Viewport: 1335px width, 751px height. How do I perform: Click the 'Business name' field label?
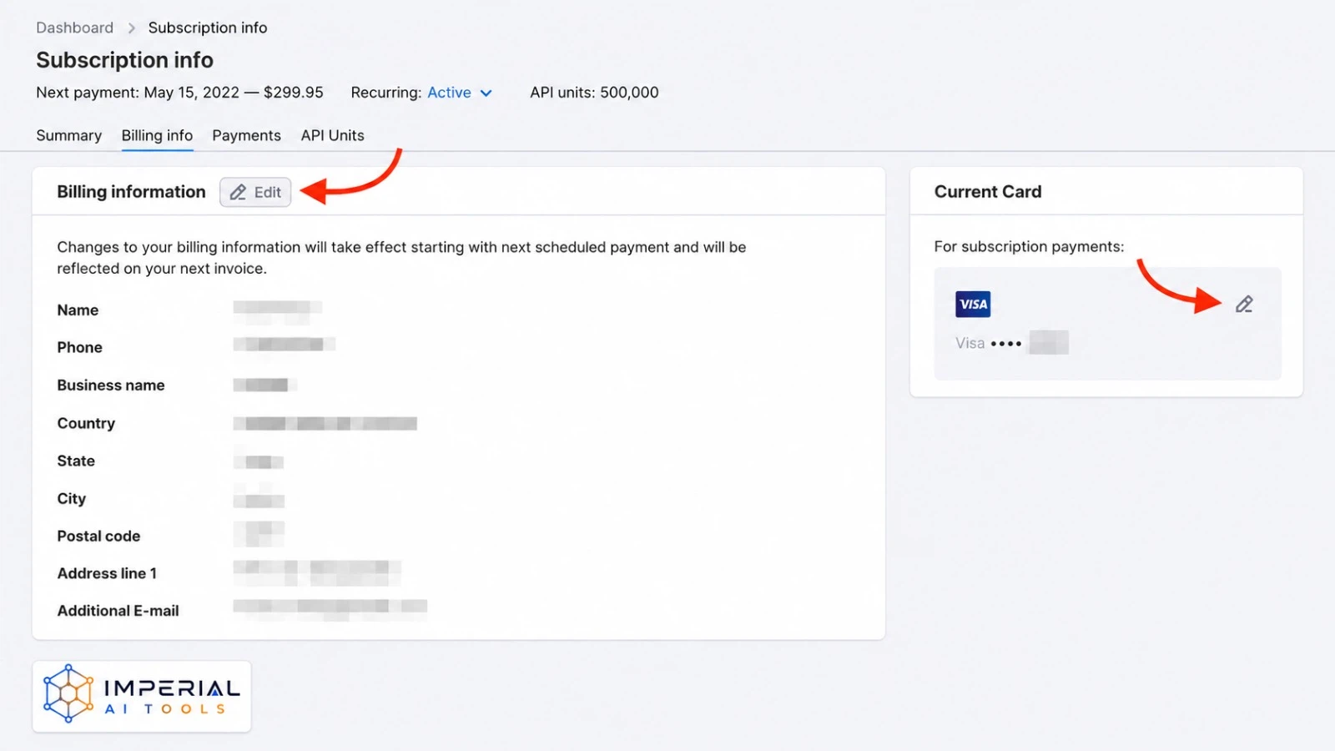pyautogui.click(x=111, y=386)
